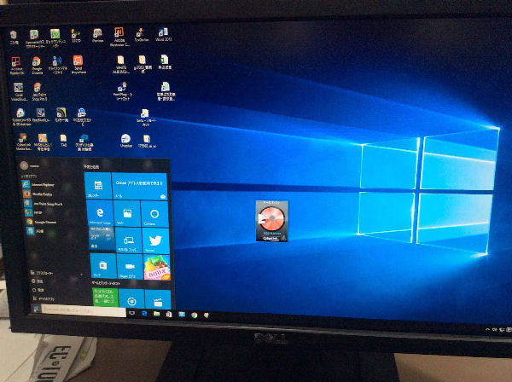Select the CyberLink Media Suite desktop icon
Screen dimensions: 512x382
tap(23, 142)
